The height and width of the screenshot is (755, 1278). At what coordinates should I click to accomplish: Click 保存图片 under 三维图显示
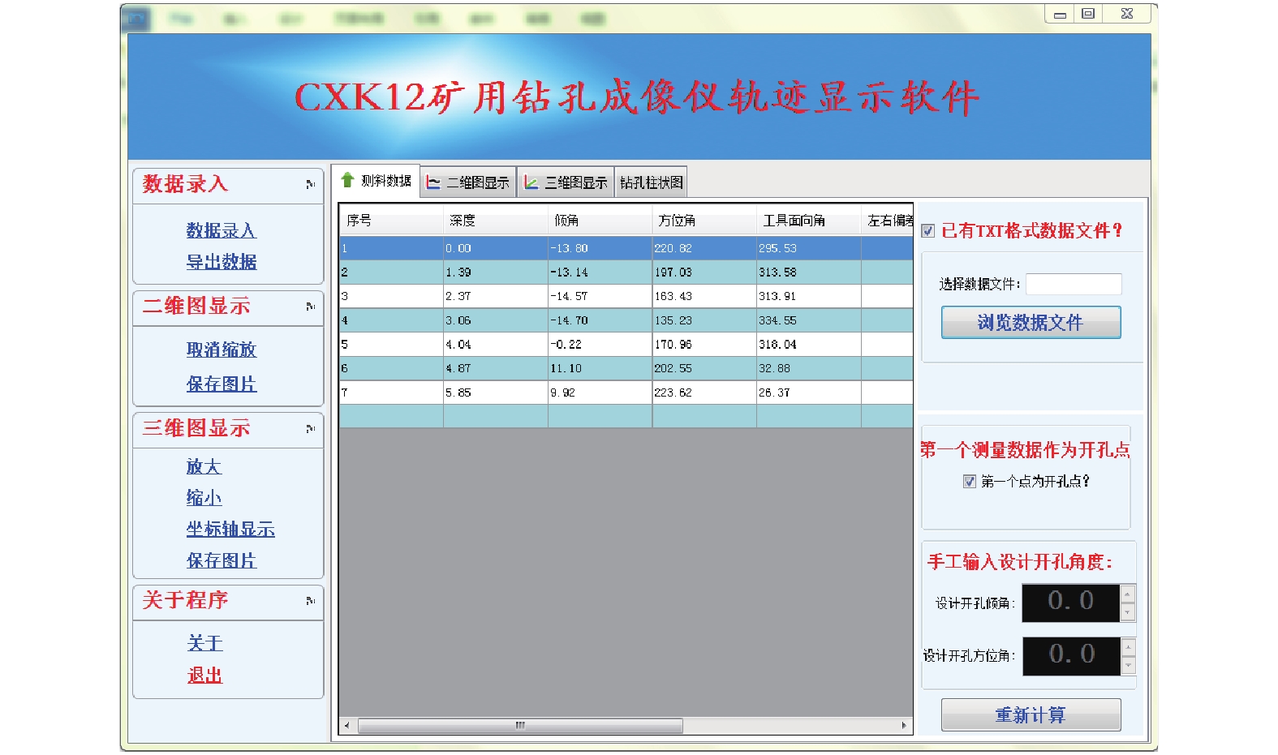click(x=221, y=560)
